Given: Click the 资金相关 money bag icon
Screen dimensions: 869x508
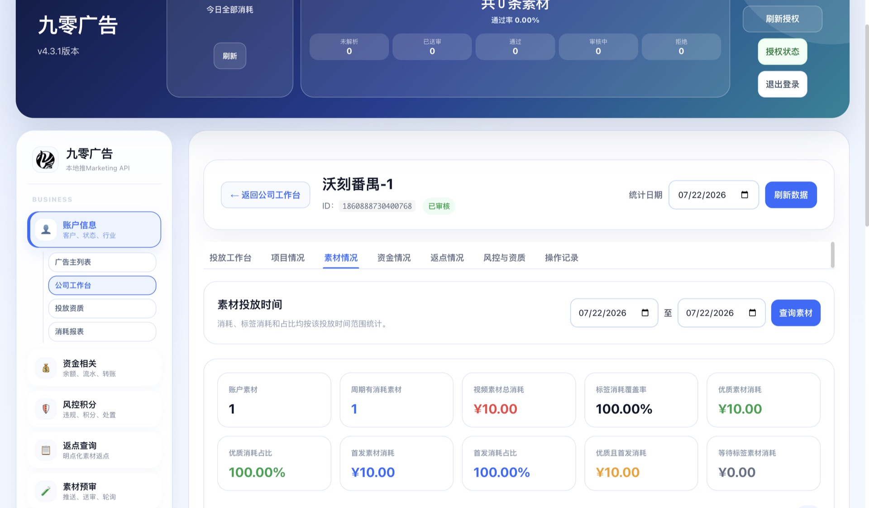Looking at the screenshot, I should (46, 368).
